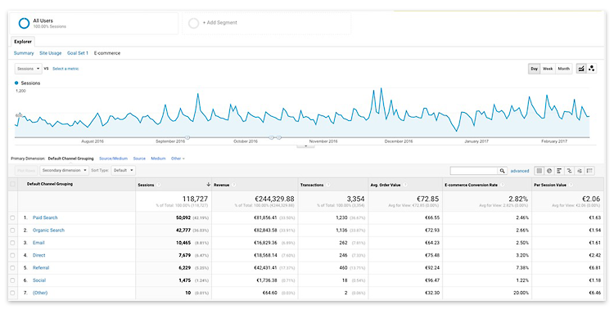This screenshot has height=309, width=614.
Task: Set chart granularity to Month
Action: pos(564,69)
